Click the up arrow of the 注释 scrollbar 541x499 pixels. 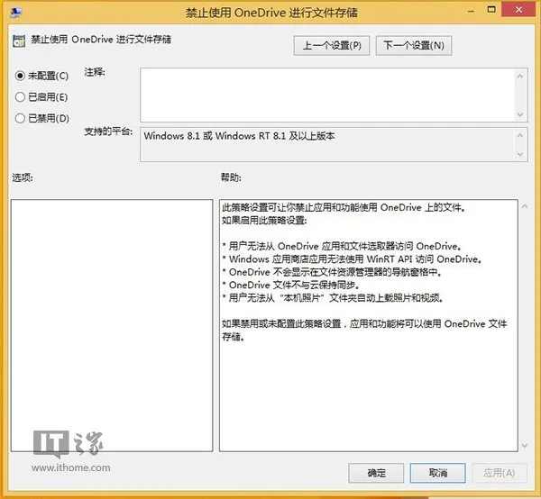(x=520, y=76)
